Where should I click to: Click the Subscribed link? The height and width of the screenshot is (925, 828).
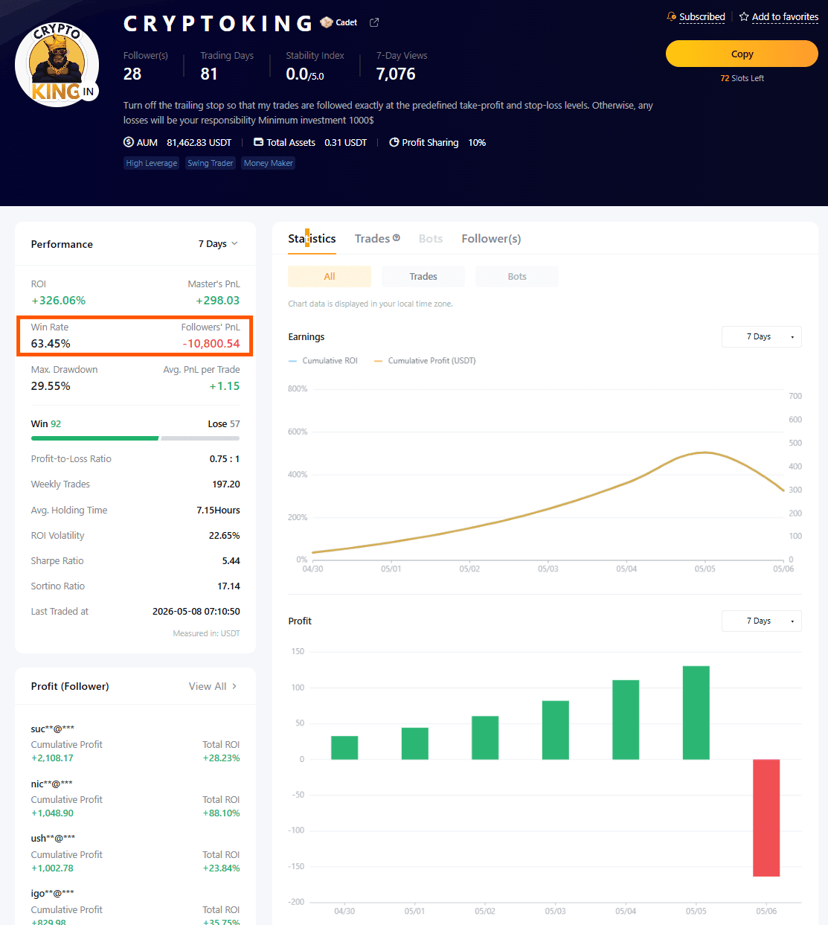tap(702, 16)
